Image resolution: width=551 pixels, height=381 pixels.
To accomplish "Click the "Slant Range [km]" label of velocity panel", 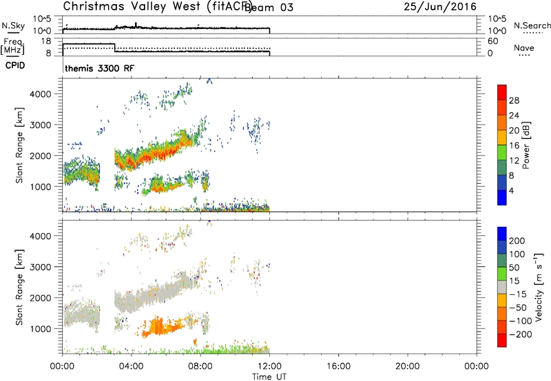I will 19,287.
